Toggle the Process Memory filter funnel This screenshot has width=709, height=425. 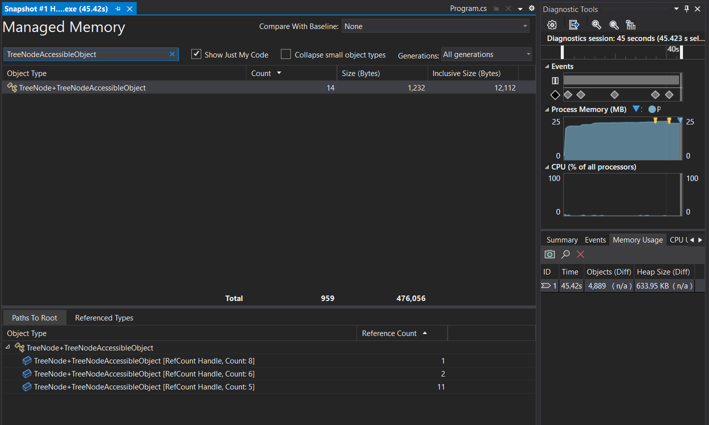[635, 109]
